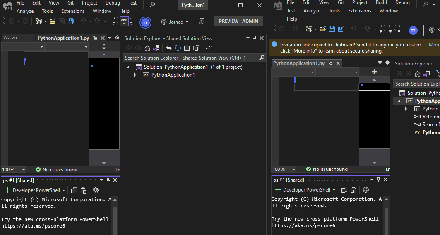Open Live Share chat icon next to Joined
The height and width of the screenshot is (235, 440).
coord(201,22)
